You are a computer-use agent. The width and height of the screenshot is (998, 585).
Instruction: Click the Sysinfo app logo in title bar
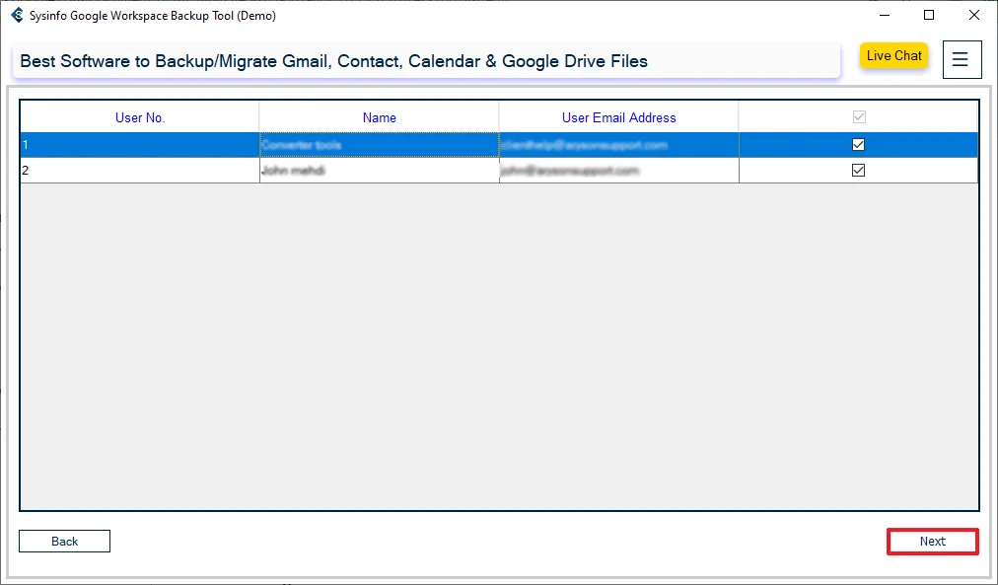(x=17, y=16)
